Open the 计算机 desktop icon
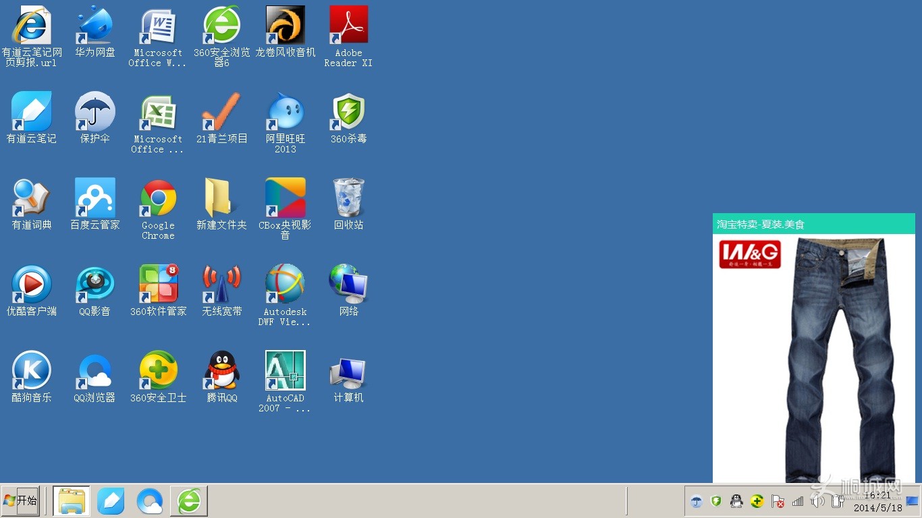Image resolution: width=922 pixels, height=518 pixels. 348,370
